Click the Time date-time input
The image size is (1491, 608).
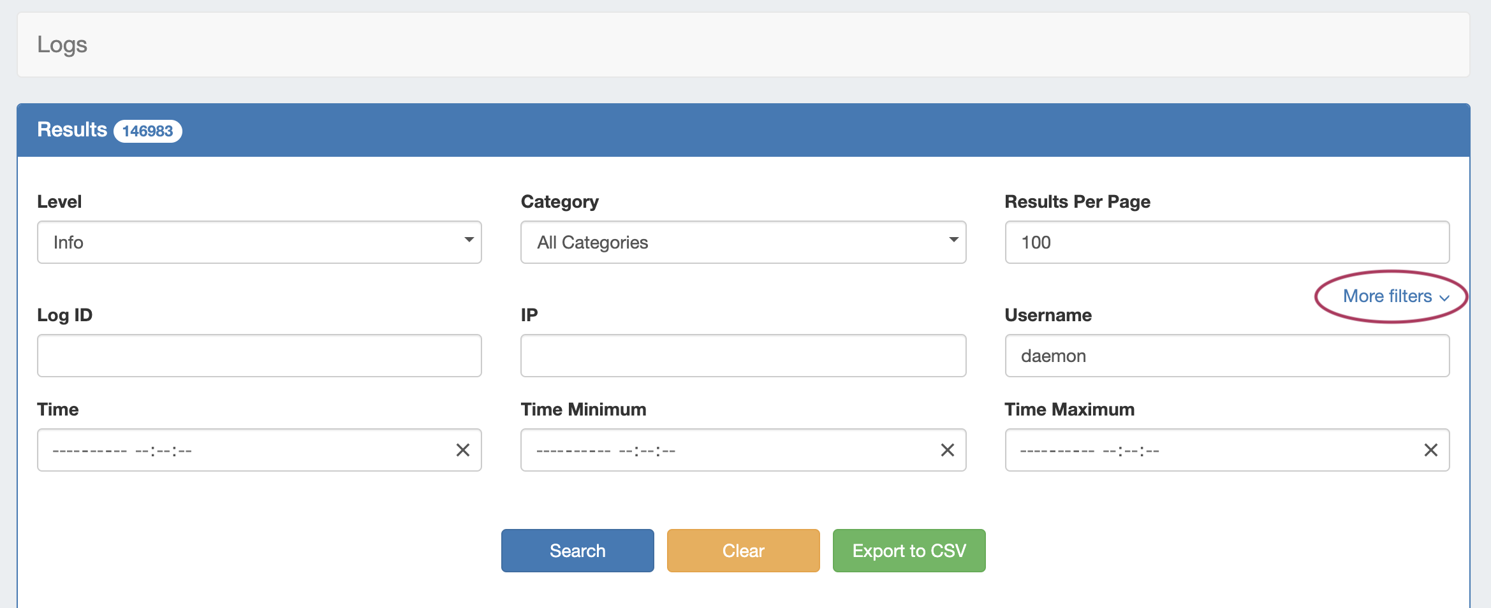(242, 450)
